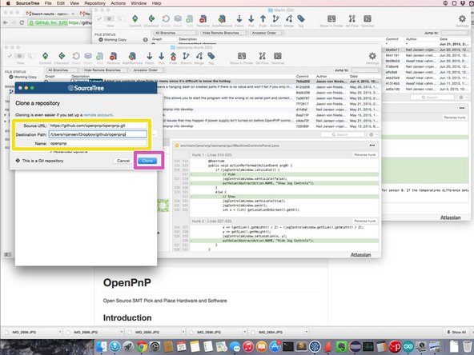Click Fetch icon in openpnp-trunk window toolbar
474x355 pixels.
click(150, 56)
